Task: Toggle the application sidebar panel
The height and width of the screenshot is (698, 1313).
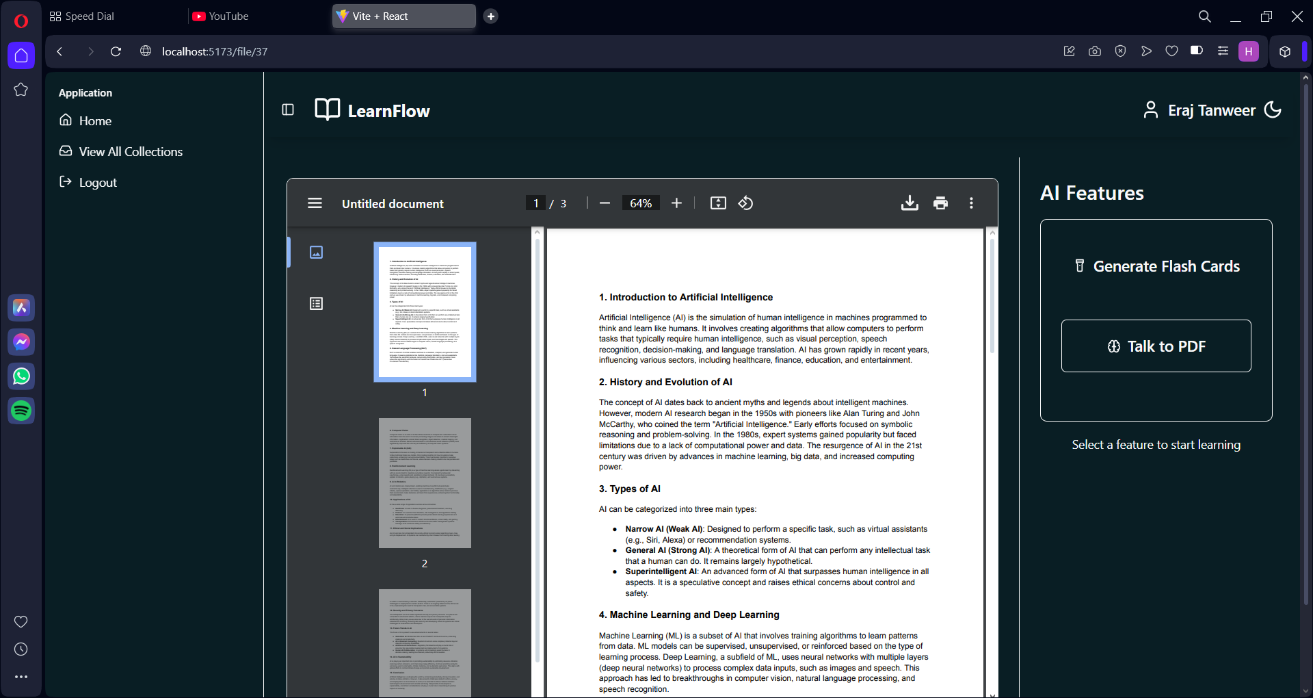Action: (x=288, y=110)
